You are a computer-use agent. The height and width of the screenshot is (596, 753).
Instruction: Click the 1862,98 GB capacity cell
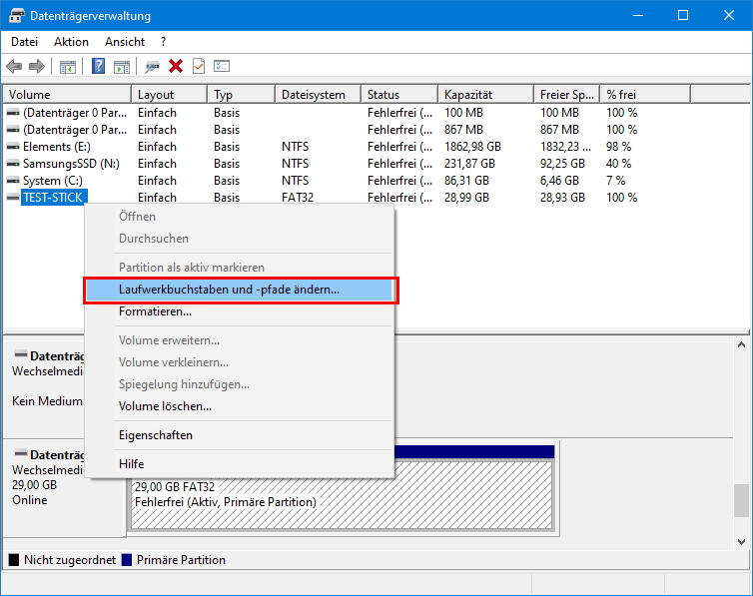[472, 147]
